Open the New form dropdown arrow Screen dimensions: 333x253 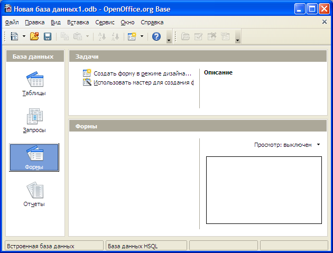142,36
